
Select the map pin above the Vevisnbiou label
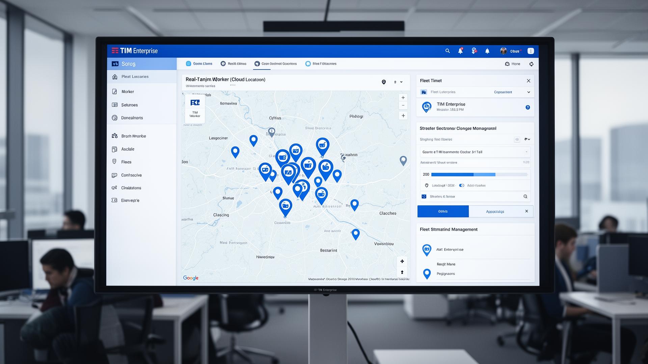[355, 234]
